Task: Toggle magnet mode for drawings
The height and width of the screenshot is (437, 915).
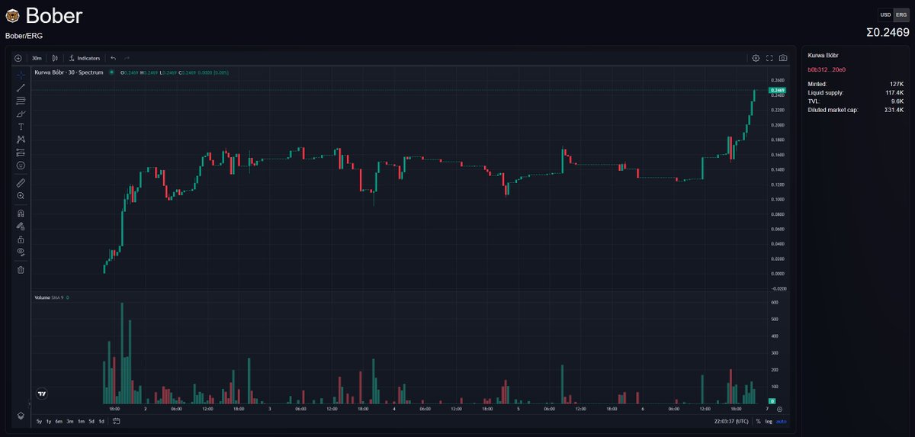Action: tap(21, 214)
